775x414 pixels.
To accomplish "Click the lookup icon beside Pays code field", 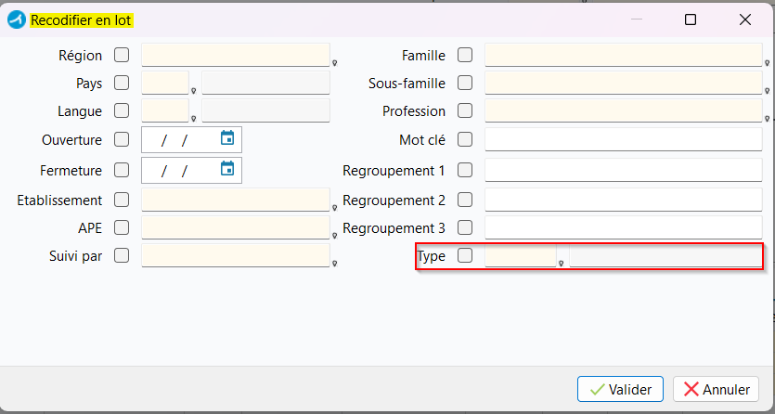I will coord(194,91).
